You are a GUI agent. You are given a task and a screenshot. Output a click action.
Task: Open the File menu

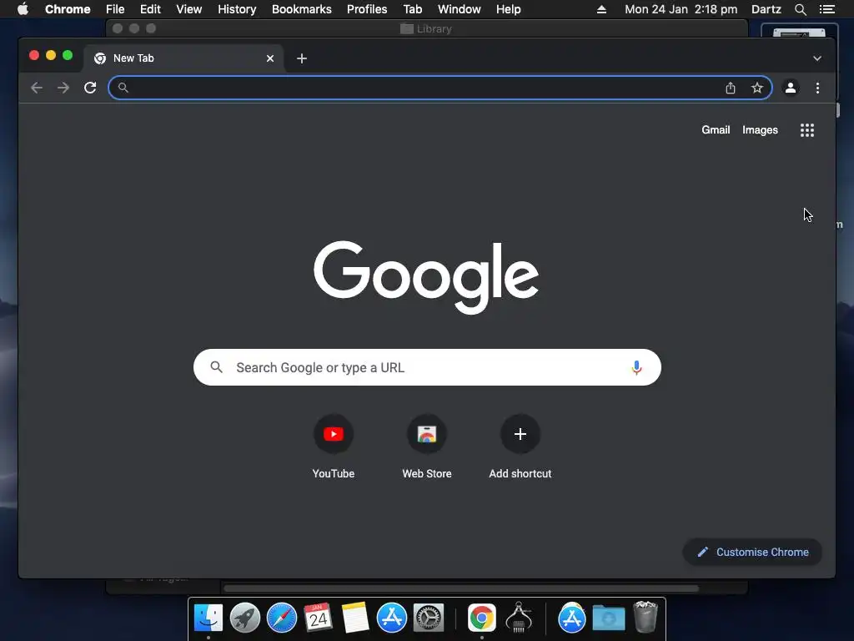tap(115, 9)
